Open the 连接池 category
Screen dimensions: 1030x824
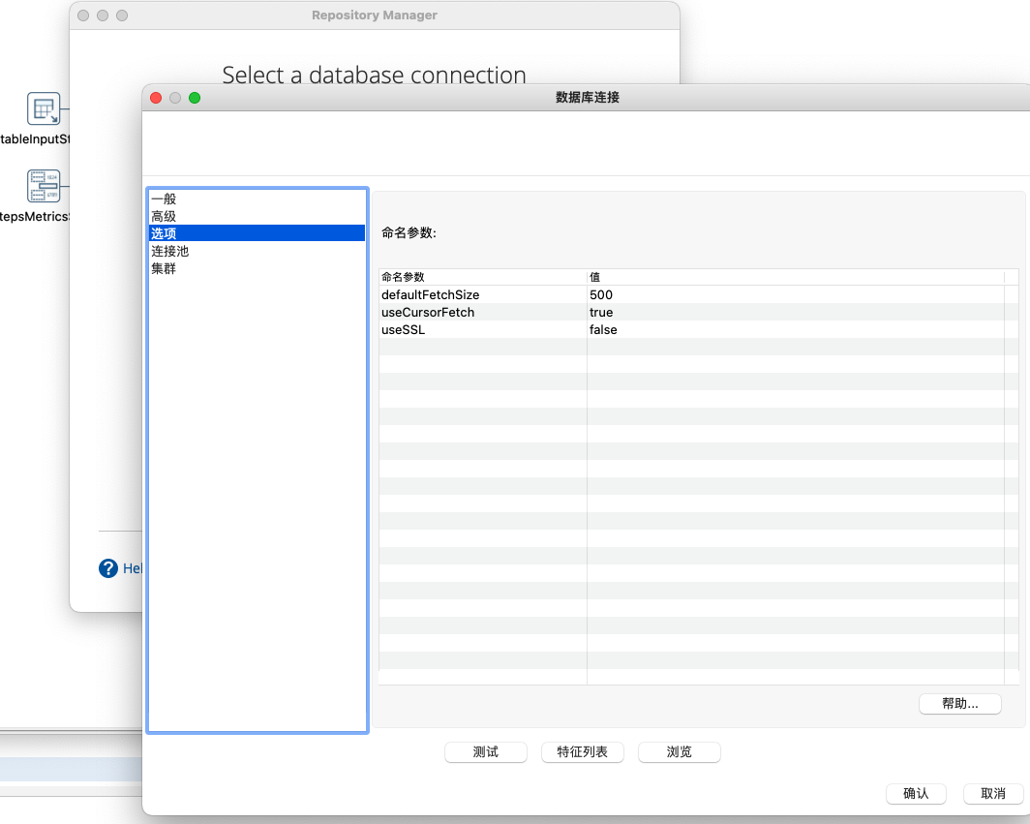click(257, 251)
